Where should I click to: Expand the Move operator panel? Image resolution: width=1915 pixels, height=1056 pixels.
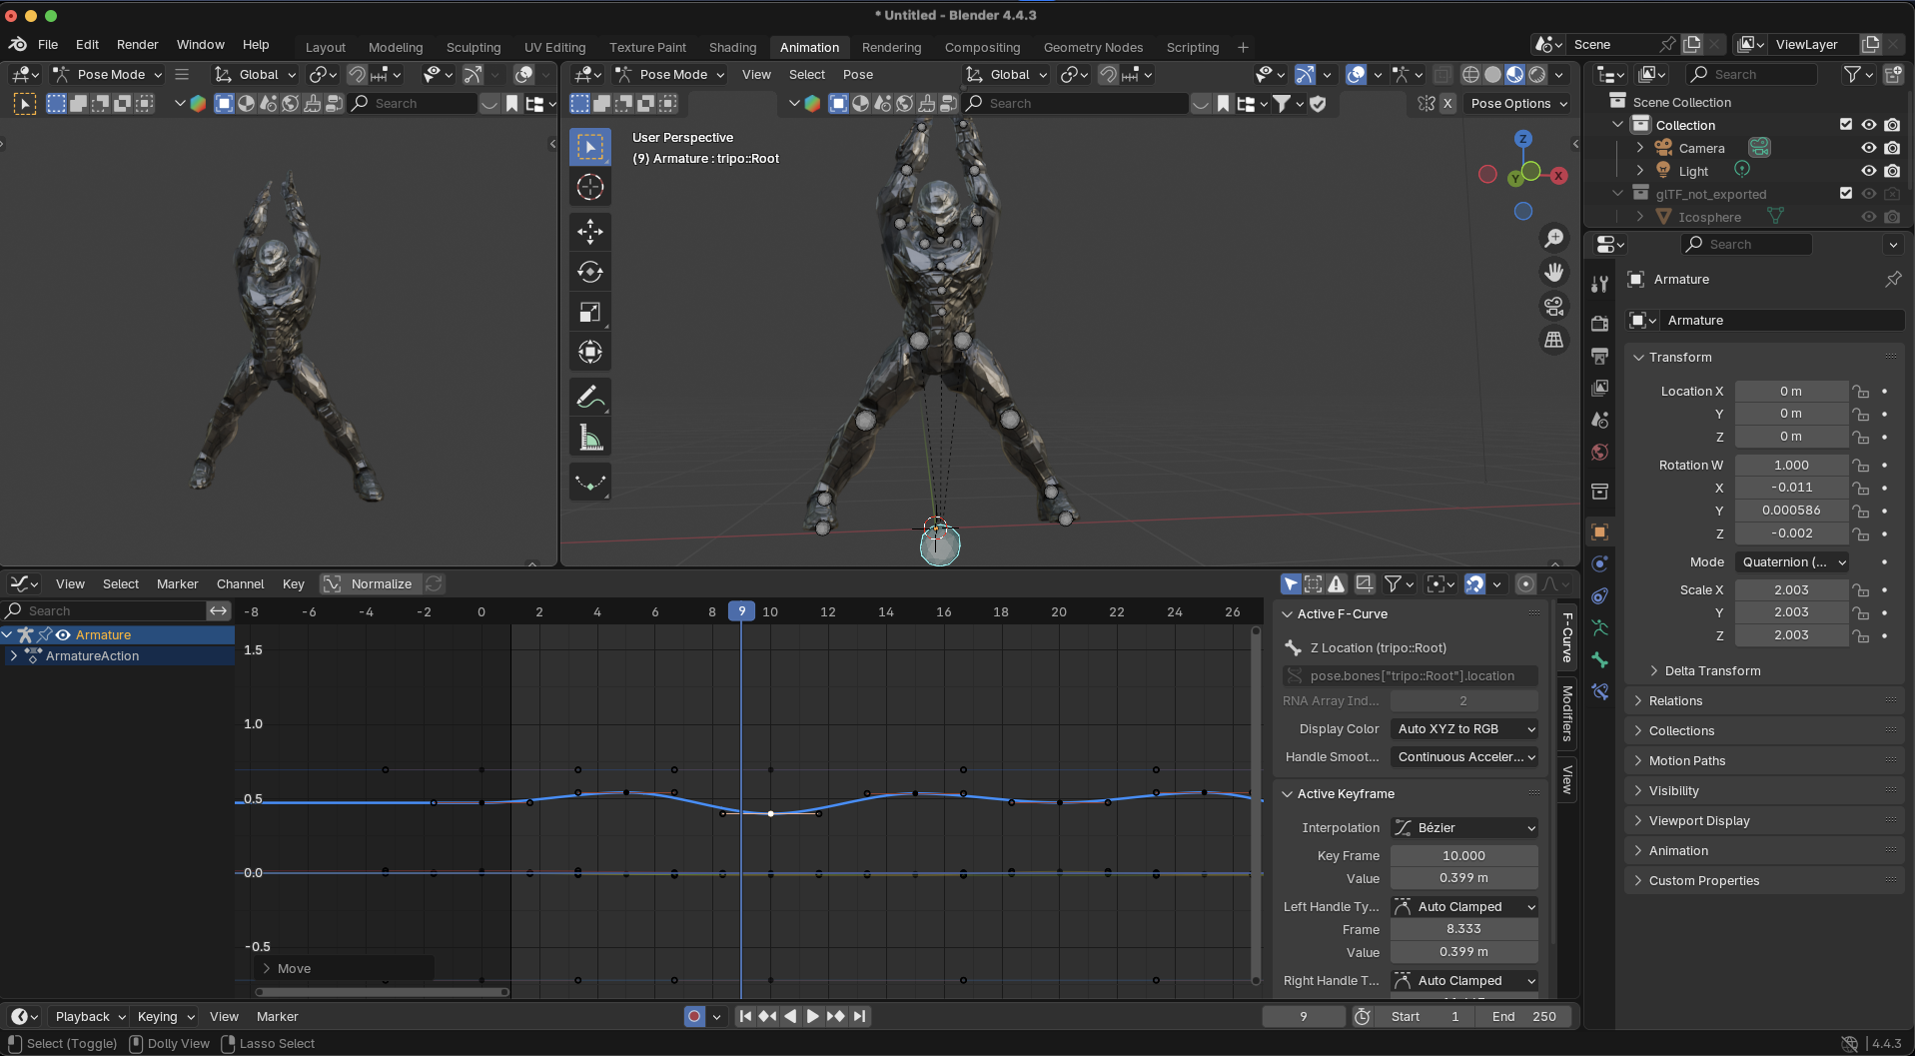pos(344,968)
